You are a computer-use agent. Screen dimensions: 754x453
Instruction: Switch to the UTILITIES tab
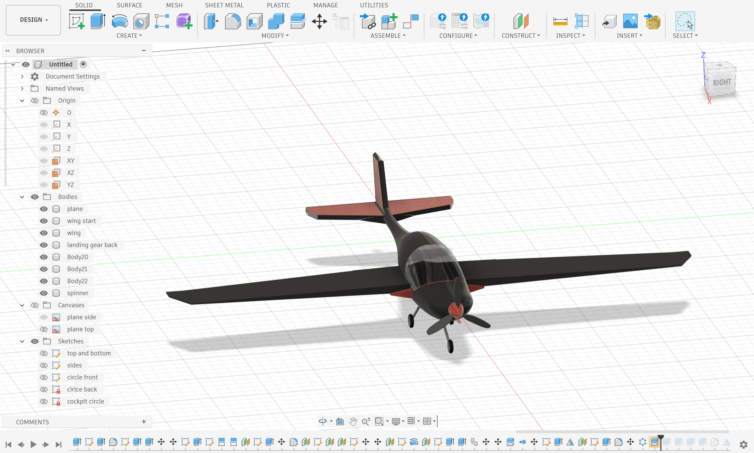coord(374,5)
